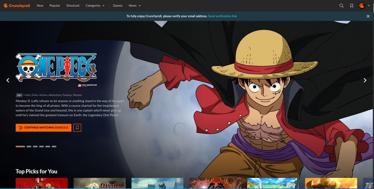Select the second carousel indicator
Viewport: 374px width, 189px height.
click(29, 146)
